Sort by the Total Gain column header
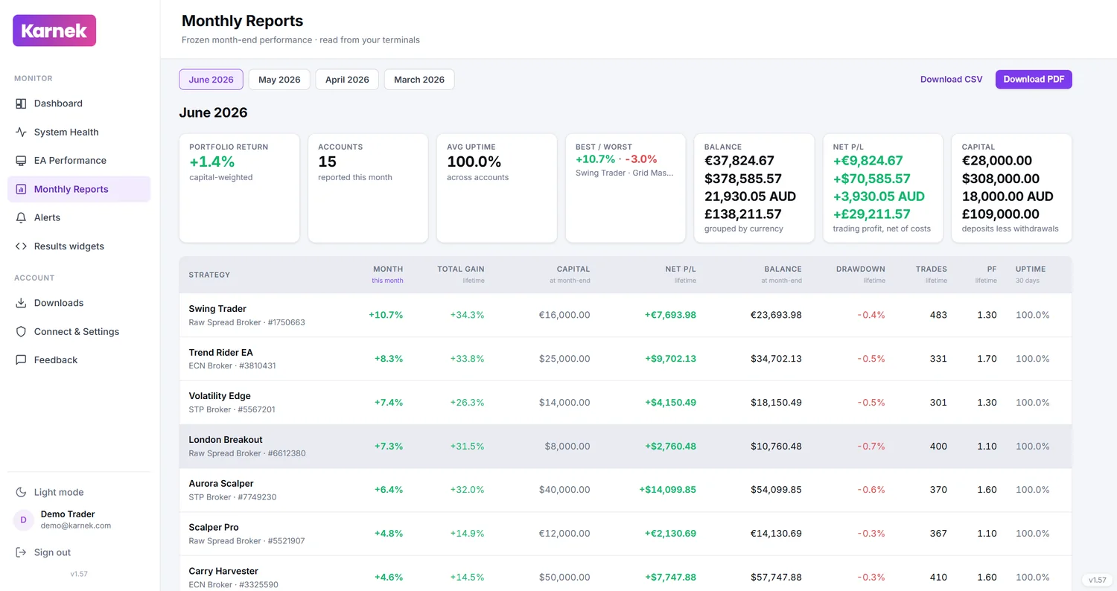 coord(461,269)
